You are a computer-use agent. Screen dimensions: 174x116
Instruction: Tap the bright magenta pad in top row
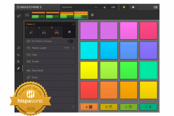point(129,31)
